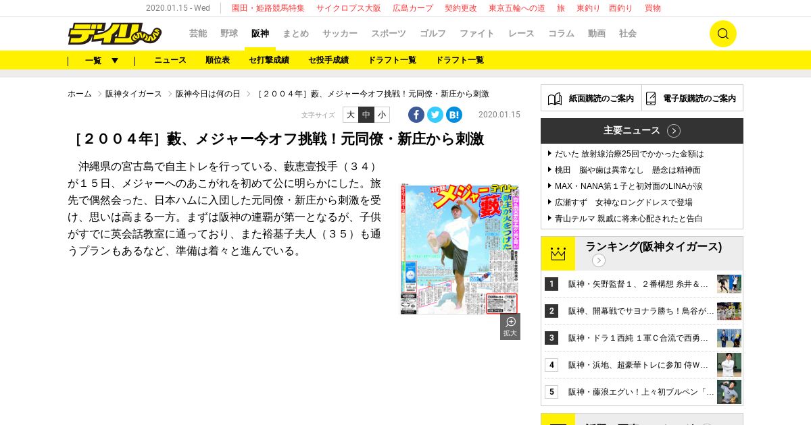Open 園田・姫路競馬特集 top link
The width and height of the screenshot is (811, 425).
point(268,8)
